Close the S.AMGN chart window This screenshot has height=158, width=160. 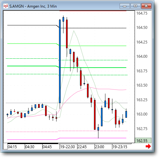(146, 6)
